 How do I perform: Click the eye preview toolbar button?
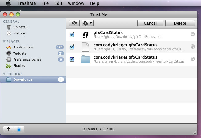(x=74, y=23)
